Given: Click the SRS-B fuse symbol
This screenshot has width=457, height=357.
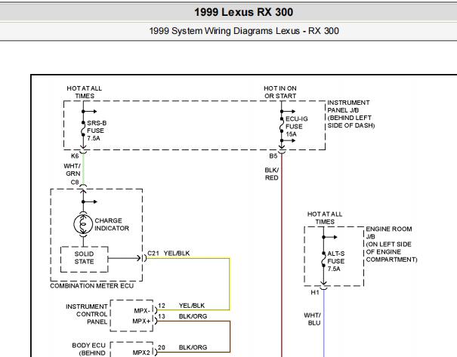Looking at the screenshot, I should coord(83,128).
